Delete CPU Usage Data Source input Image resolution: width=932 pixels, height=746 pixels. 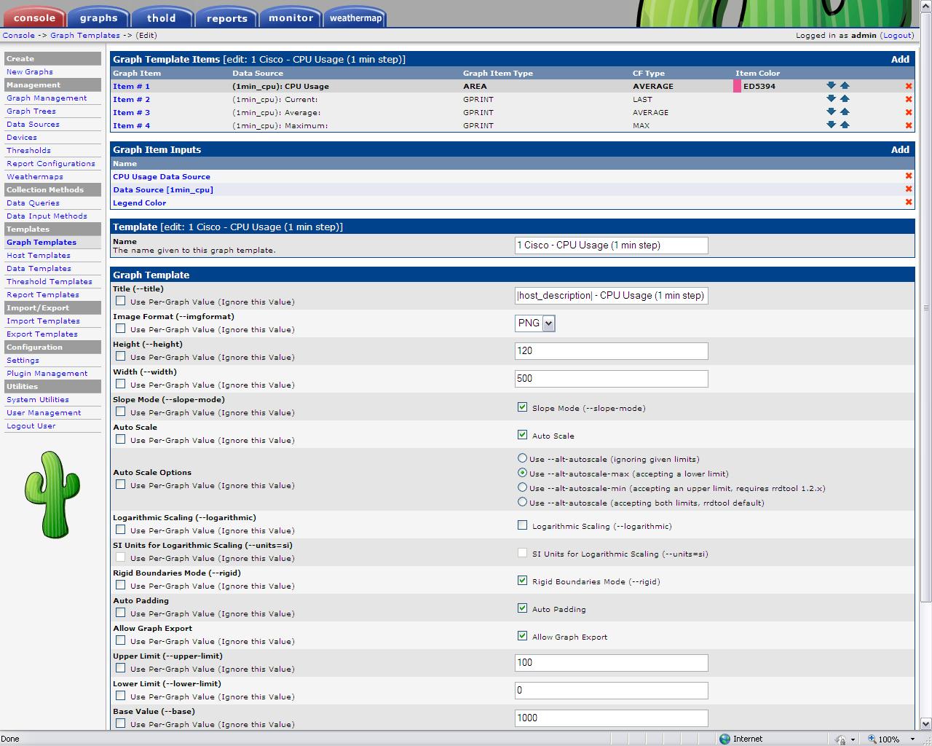[909, 176]
